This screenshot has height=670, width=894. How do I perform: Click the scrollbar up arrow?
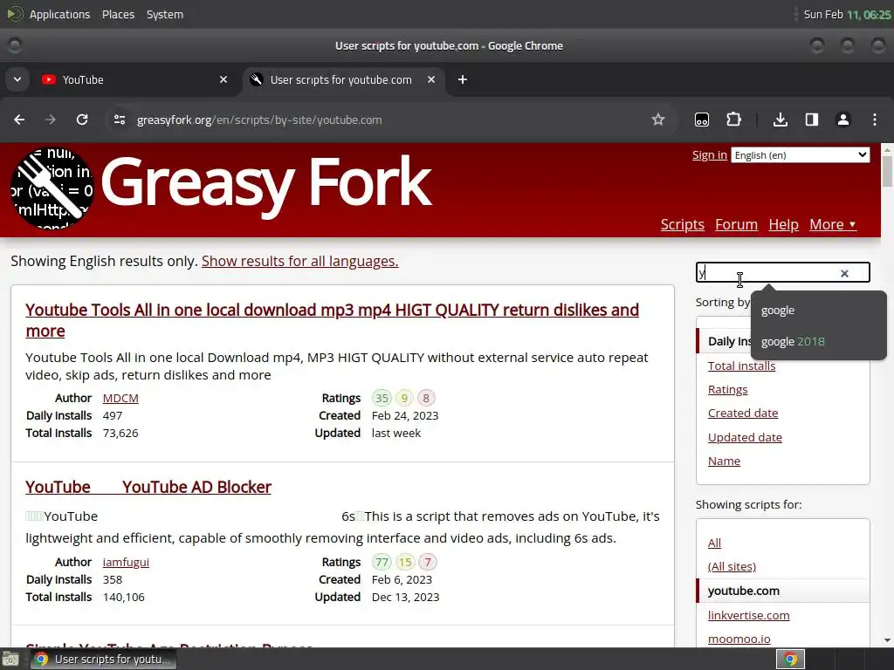coord(887,149)
